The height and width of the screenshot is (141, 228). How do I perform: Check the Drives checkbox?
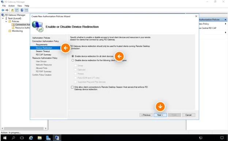[x=75, y=66]
